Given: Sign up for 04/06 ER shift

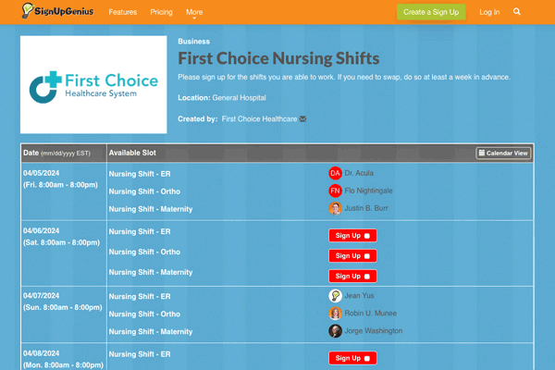Looking at the screenshot, I should click(x=352, y=235).
